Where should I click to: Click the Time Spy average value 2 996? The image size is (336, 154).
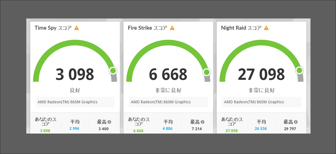(75, 129)
